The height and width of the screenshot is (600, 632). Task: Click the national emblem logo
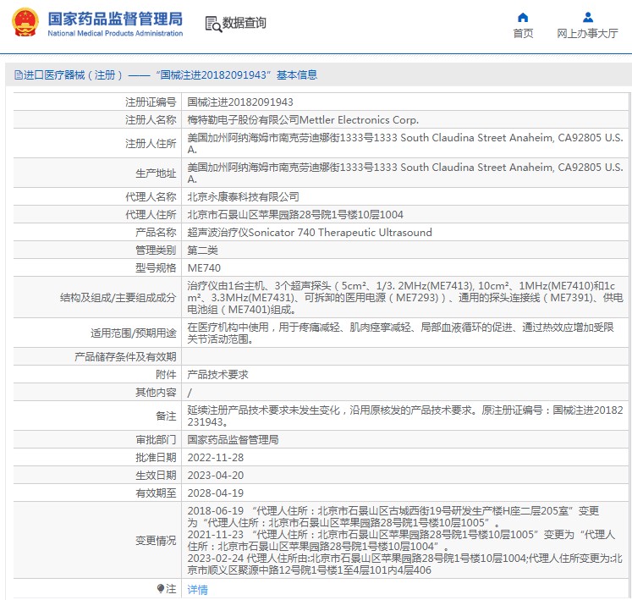click(25, 22)
